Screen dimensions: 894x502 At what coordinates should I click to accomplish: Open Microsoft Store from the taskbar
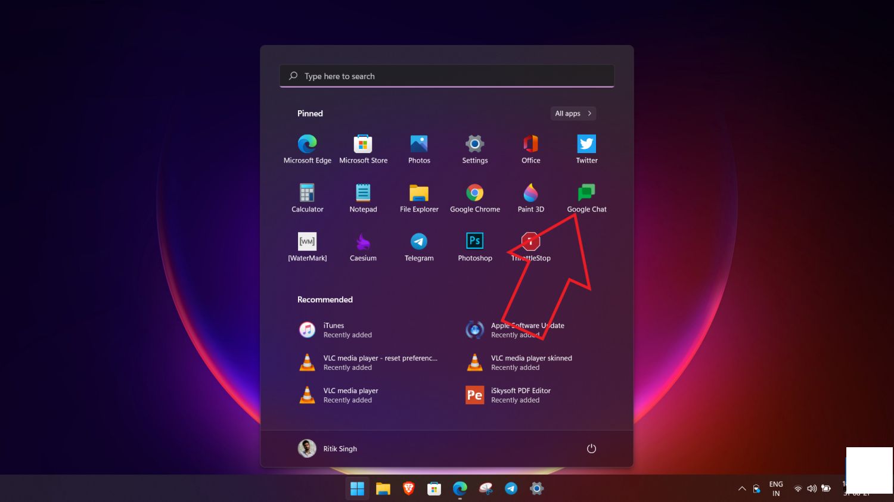(x=434, y=489)
